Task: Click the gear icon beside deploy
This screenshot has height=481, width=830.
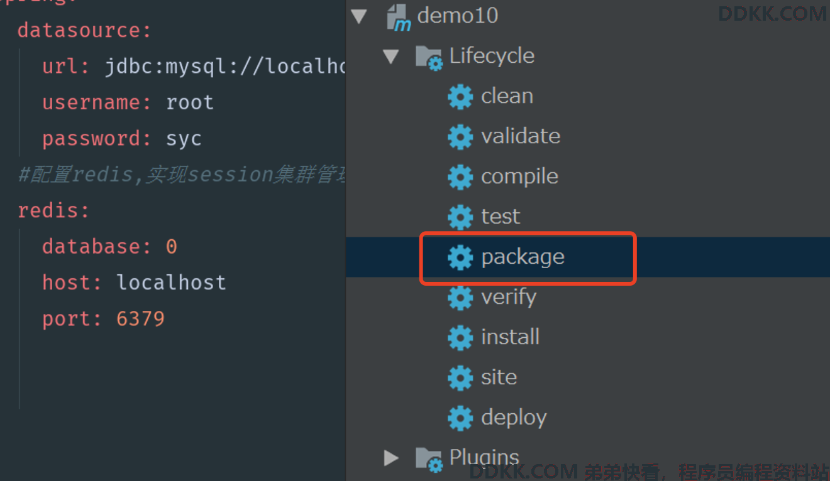Action: point(460,418)
